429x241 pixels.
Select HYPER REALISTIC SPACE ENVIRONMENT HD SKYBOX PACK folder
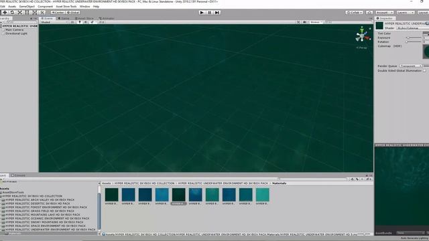tap(46, 226)
